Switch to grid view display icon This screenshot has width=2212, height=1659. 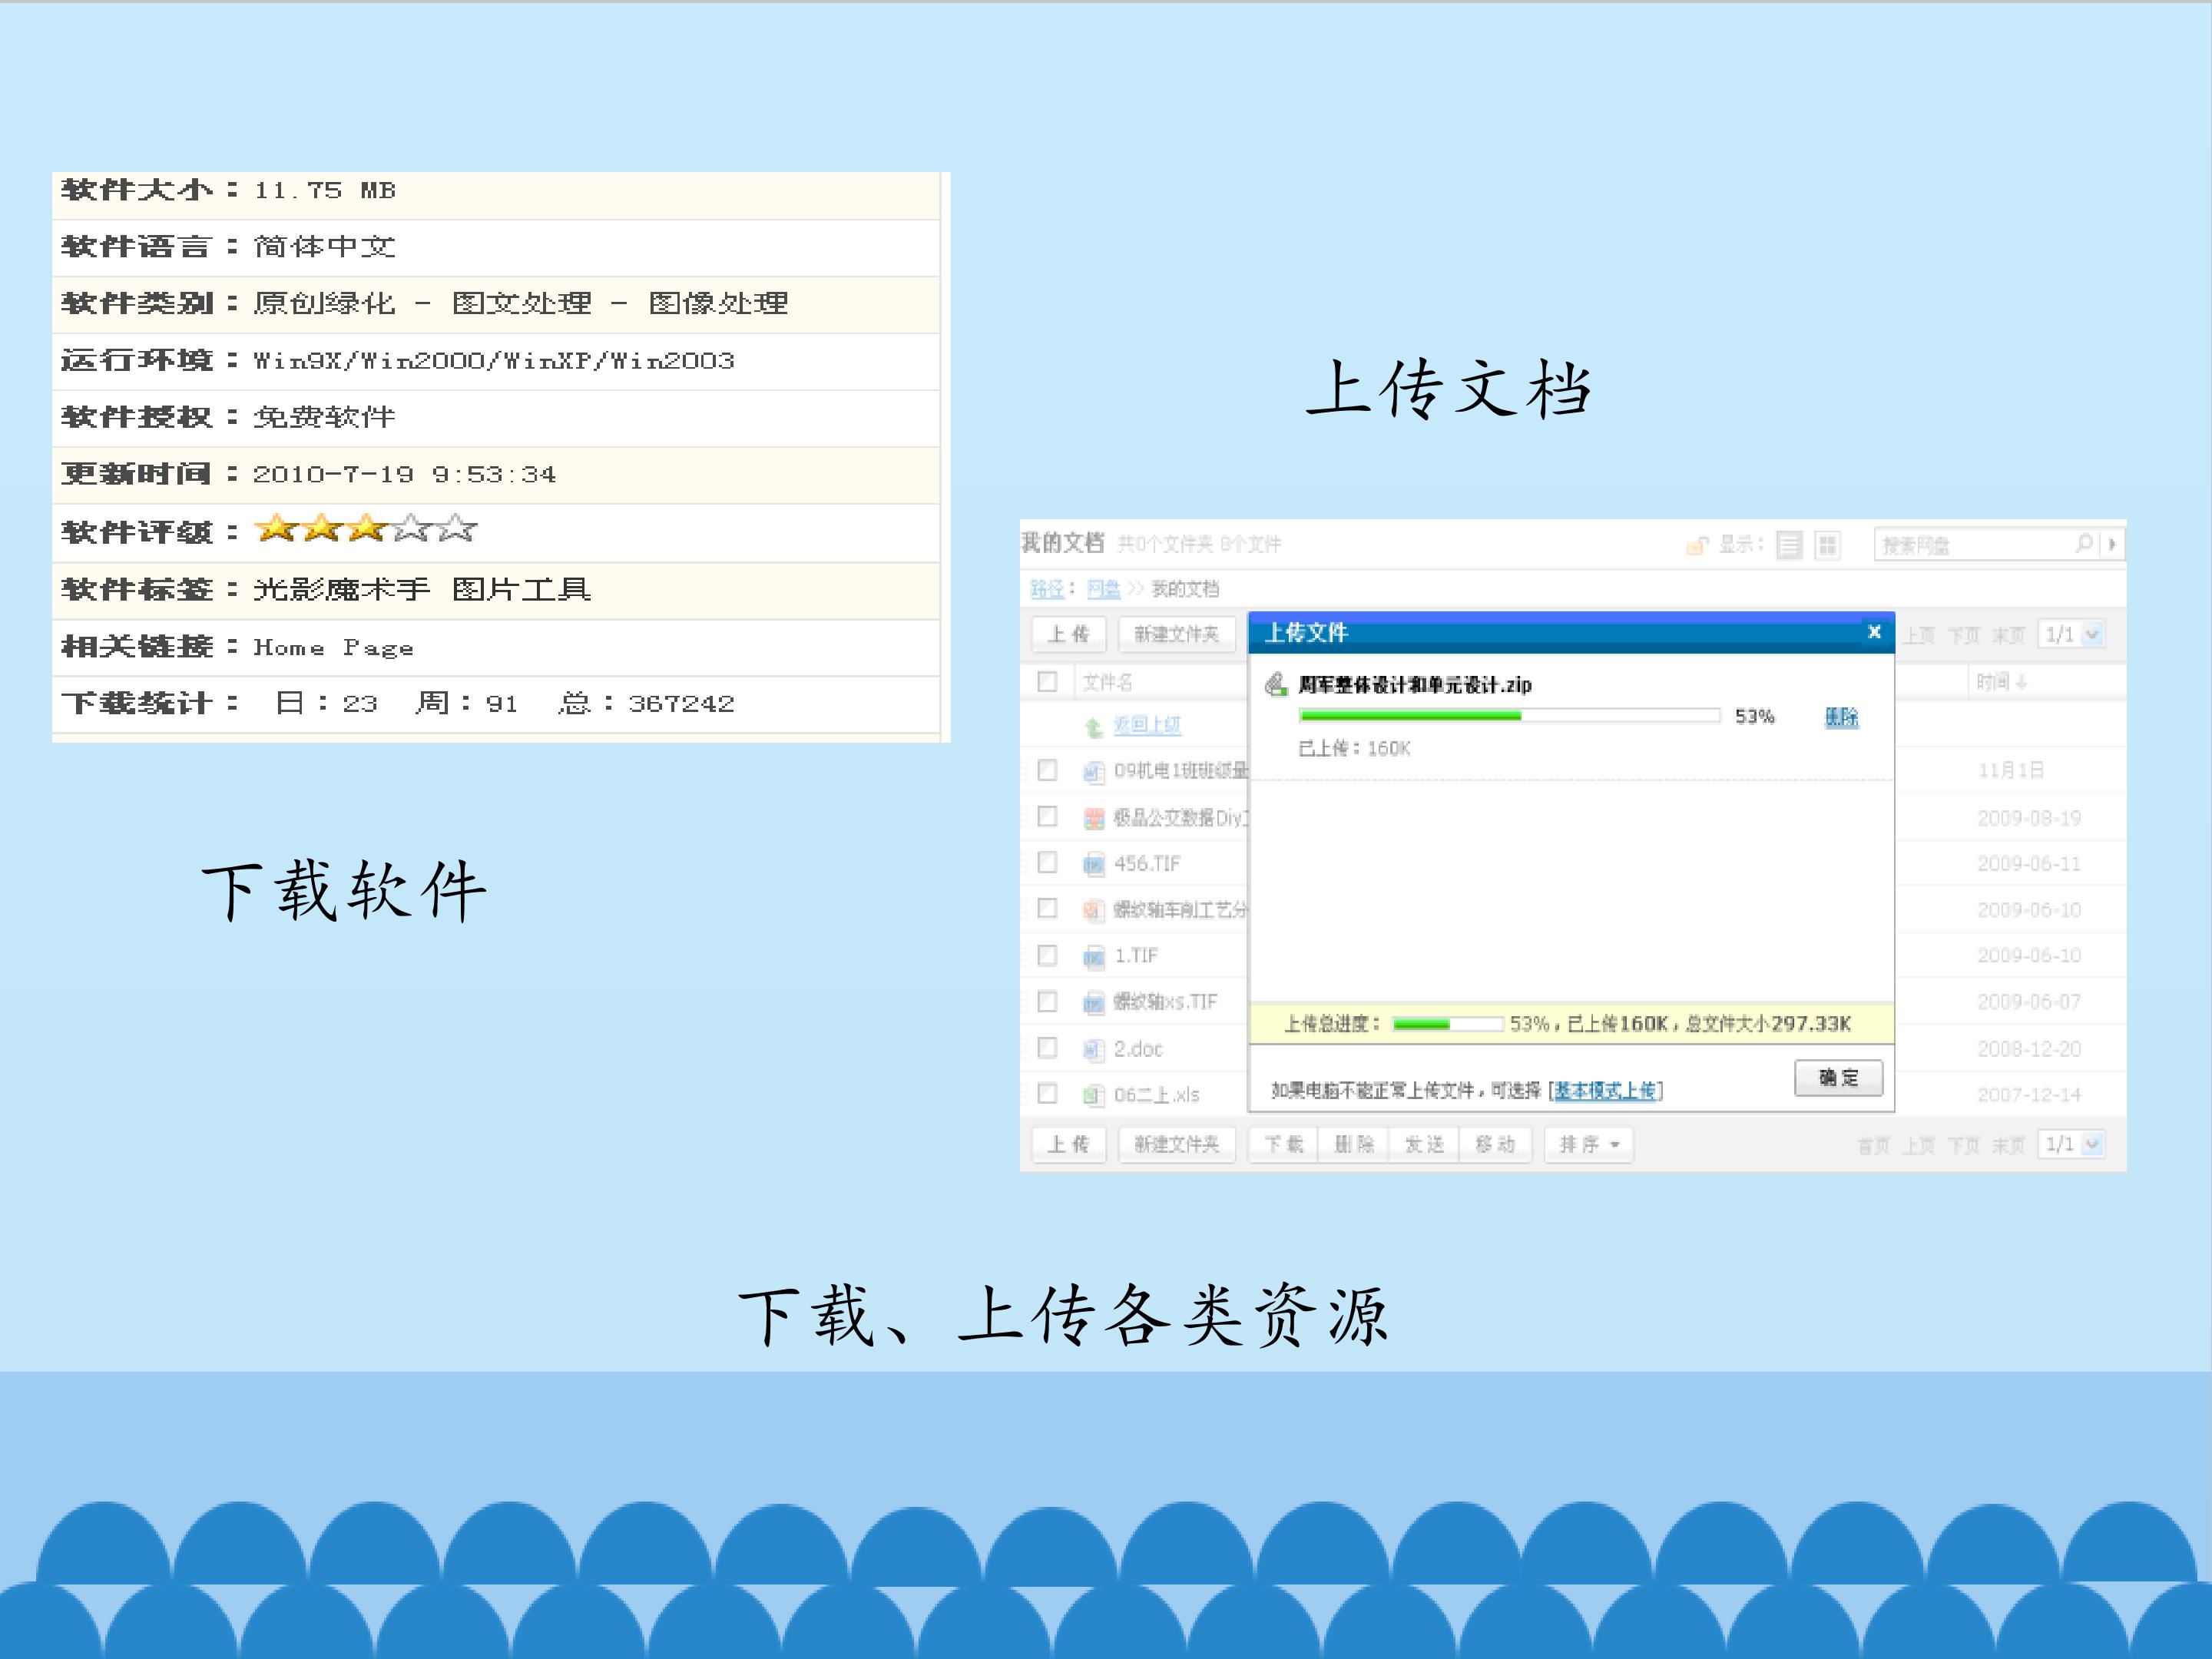tap(1827, 545)
